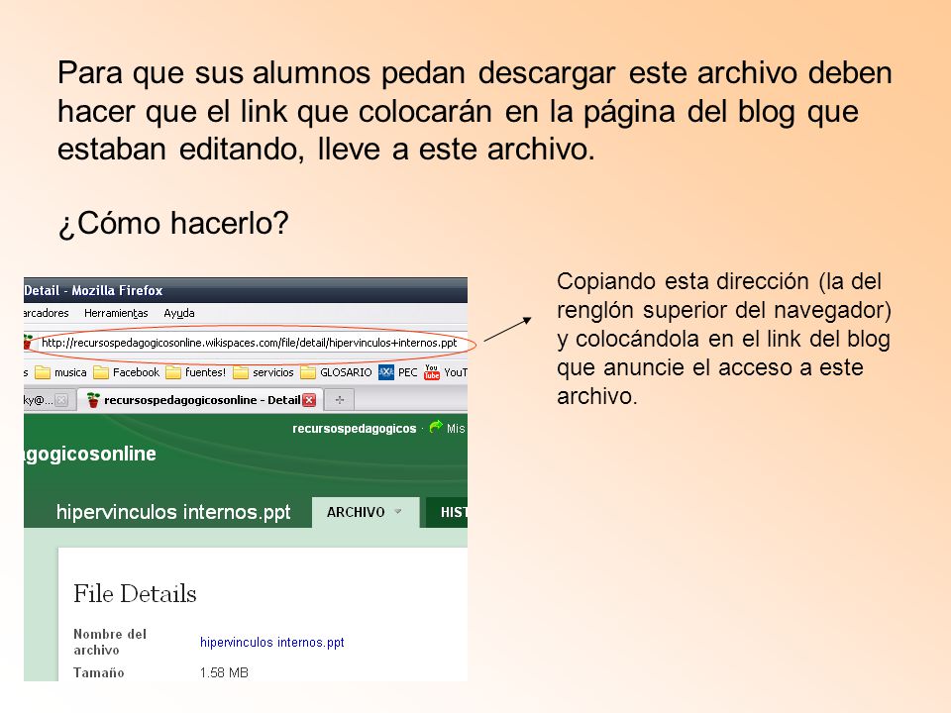Click the green arrow icon beside Mis
Image resolution: width=951 pixels, height=713 pixels.
click(x=436, y=428)
